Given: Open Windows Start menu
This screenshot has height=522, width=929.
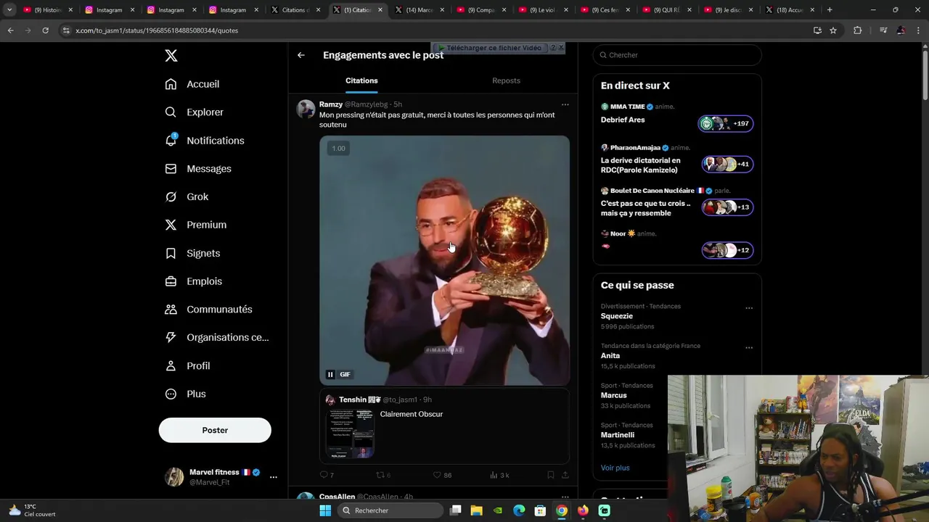Looking at the screenshot, I should [325, 510].
